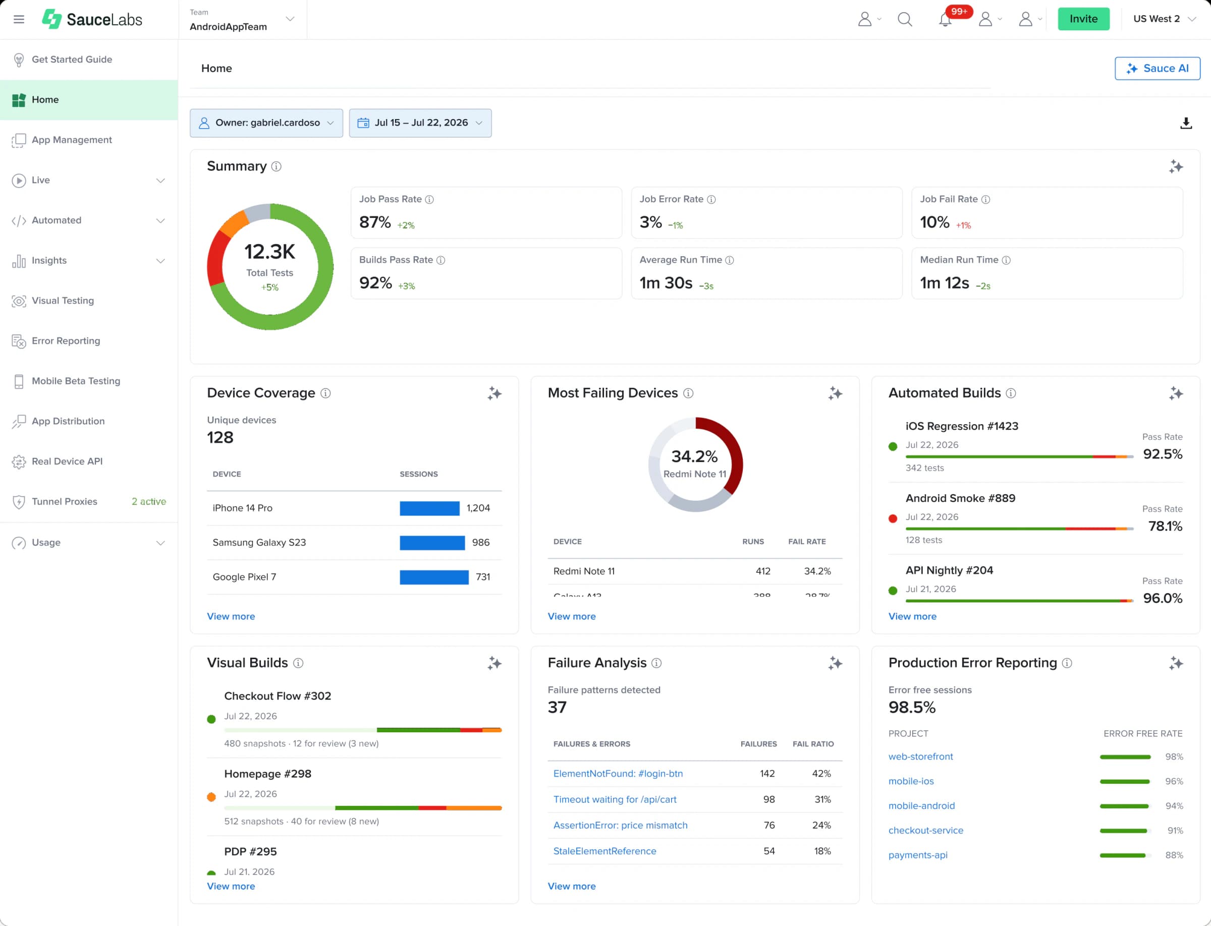The height and width of the screenshot is (926, 1211).
Task: Open the Jul 15 – Jul 22 date picker
Action: [420, 123]
